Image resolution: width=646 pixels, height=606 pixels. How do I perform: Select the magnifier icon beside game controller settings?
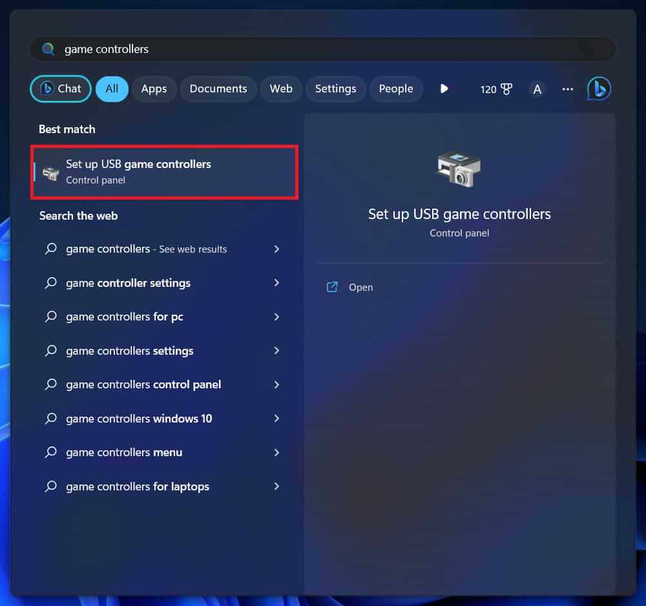51,283
